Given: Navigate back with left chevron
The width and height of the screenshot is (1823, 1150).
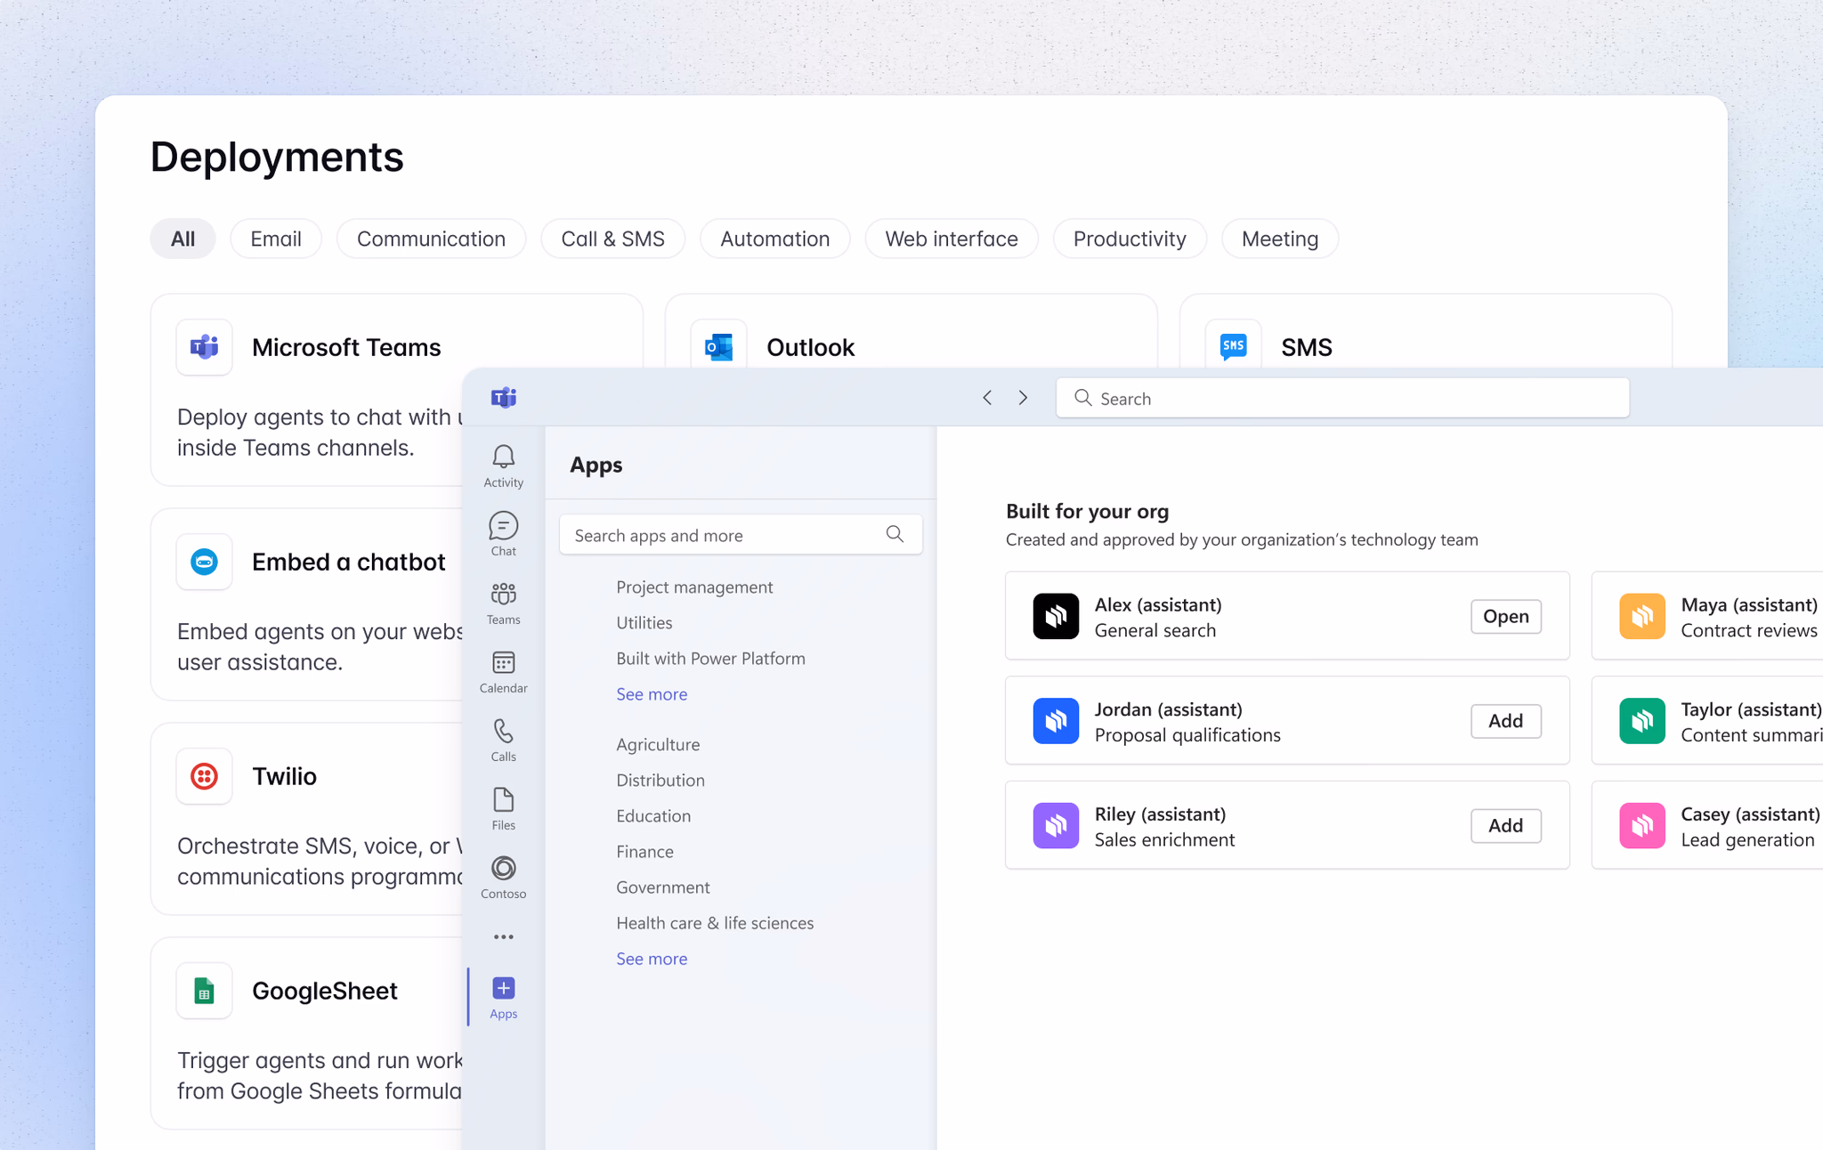Looking at the screenshot, I should pos(986,398).
